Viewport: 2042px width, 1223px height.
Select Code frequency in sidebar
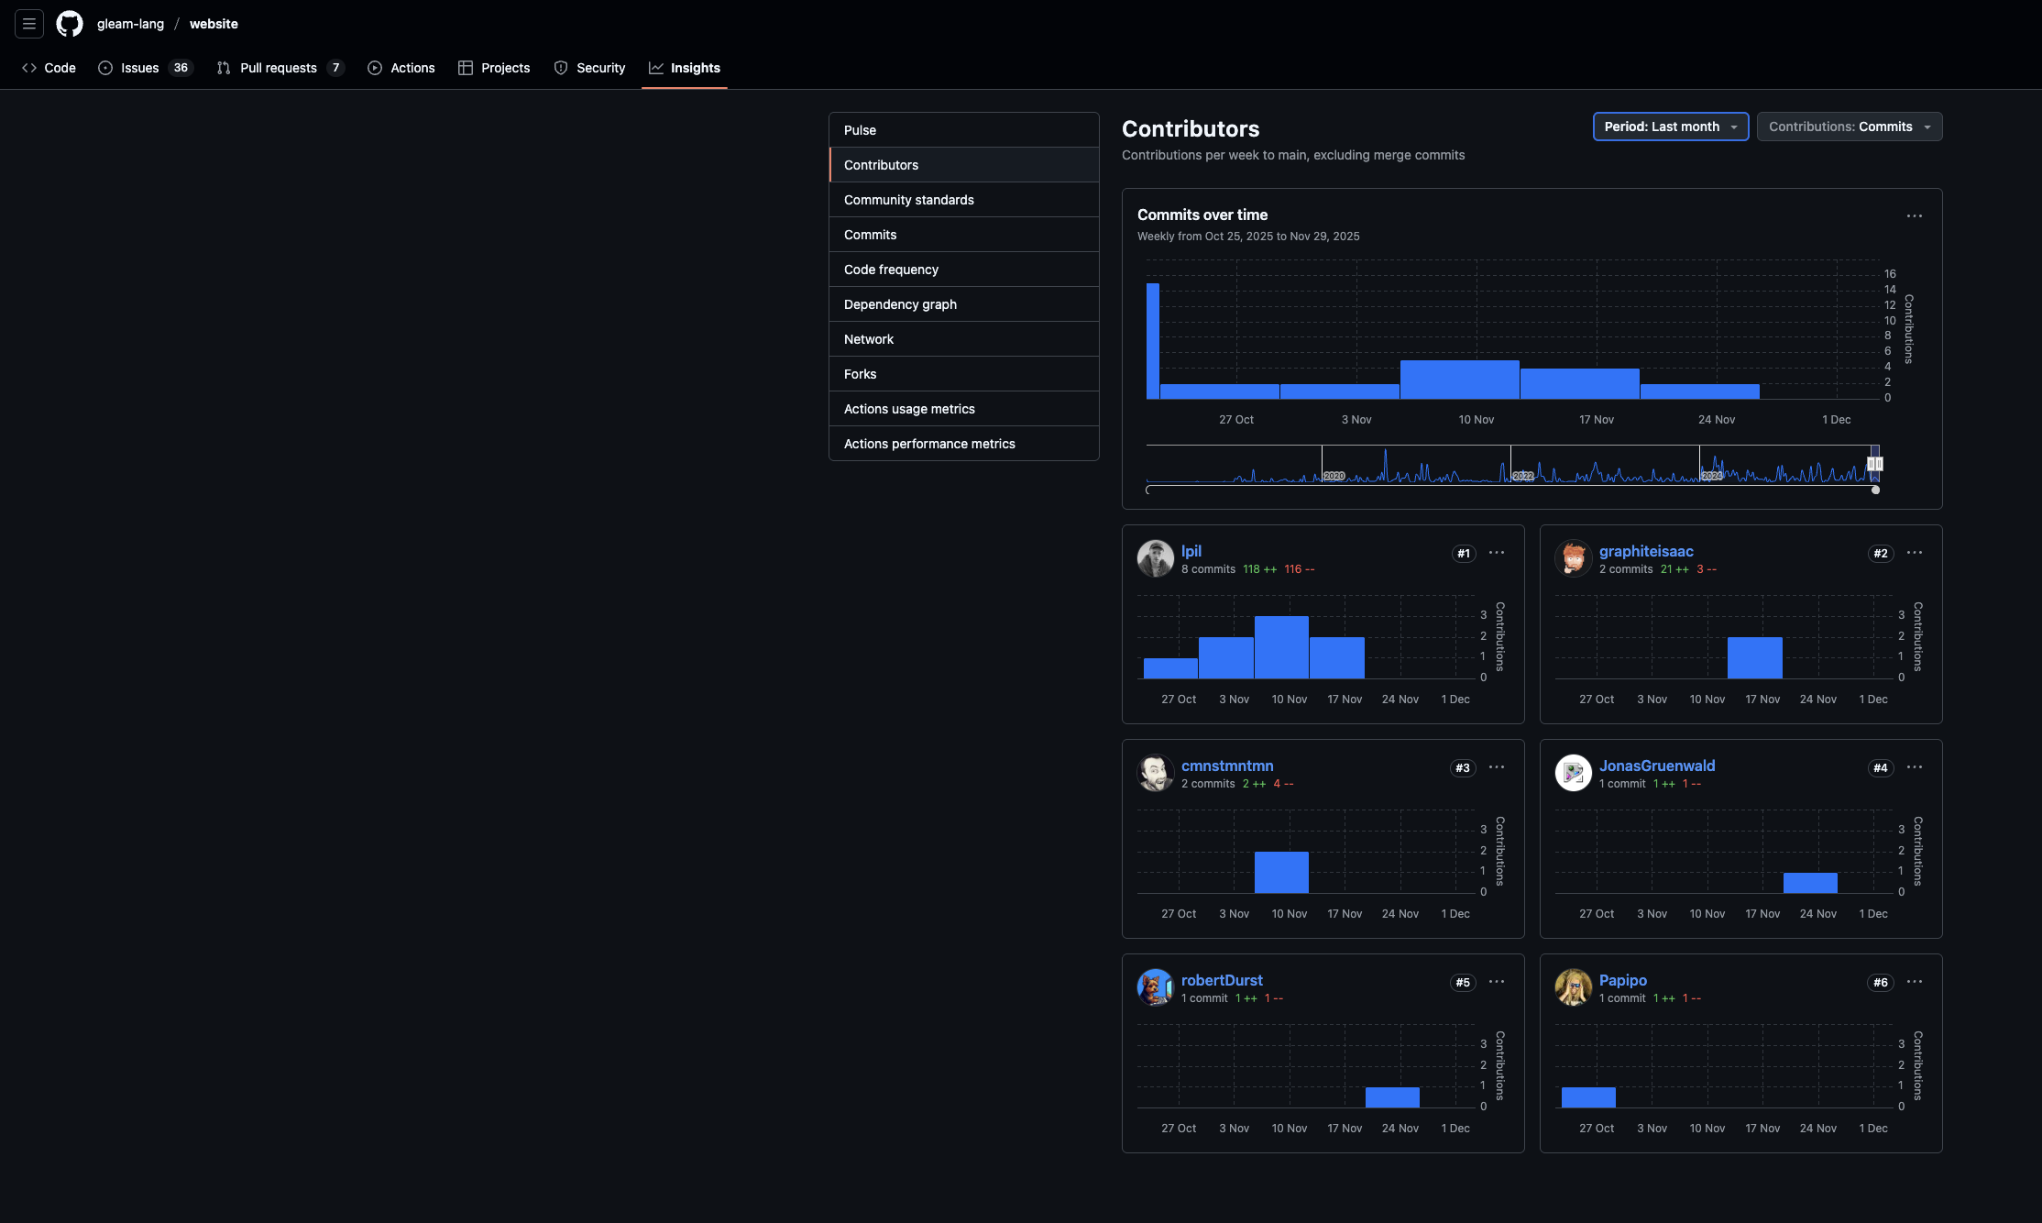tap(891, 270)
